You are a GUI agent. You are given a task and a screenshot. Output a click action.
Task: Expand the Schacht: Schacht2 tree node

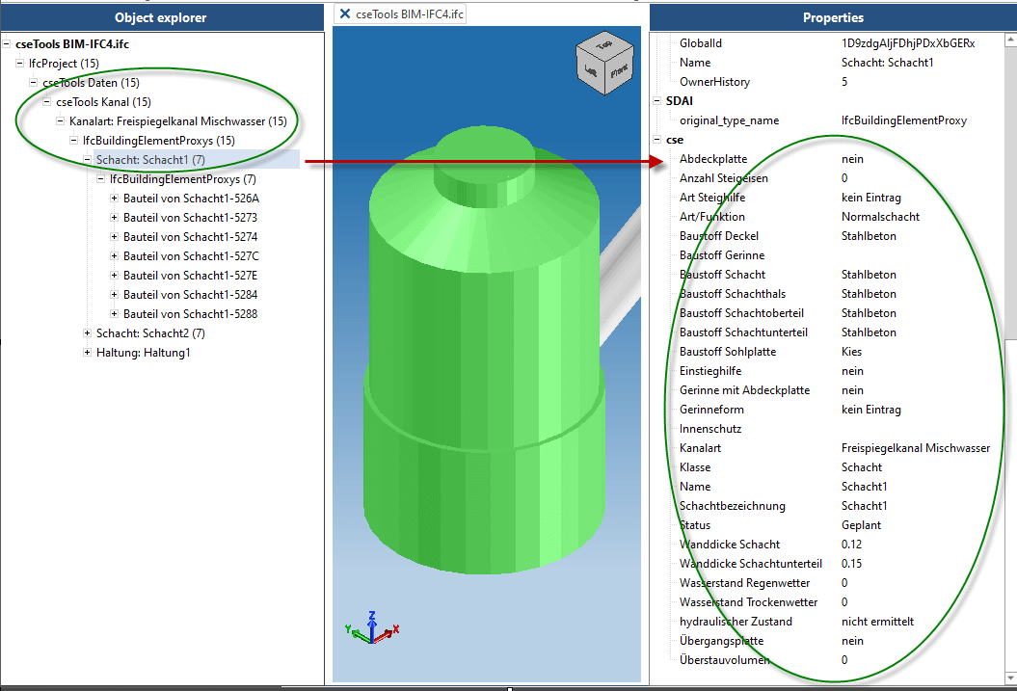click(x=88, y=333)
